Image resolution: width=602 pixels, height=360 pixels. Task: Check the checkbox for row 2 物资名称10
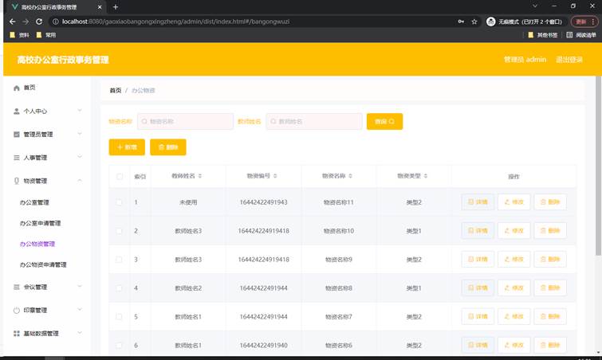click(x=119, y=231)
